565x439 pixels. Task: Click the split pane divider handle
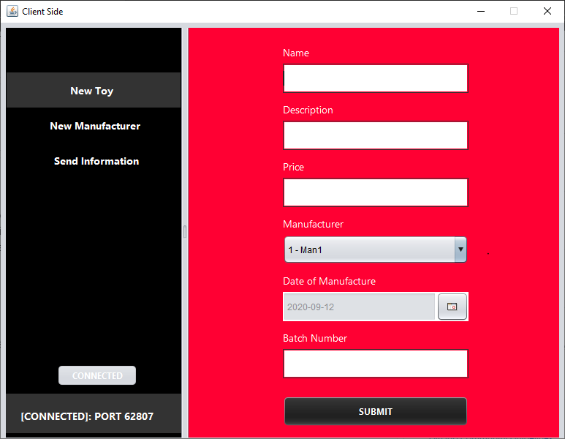click(x=185, y=232)
